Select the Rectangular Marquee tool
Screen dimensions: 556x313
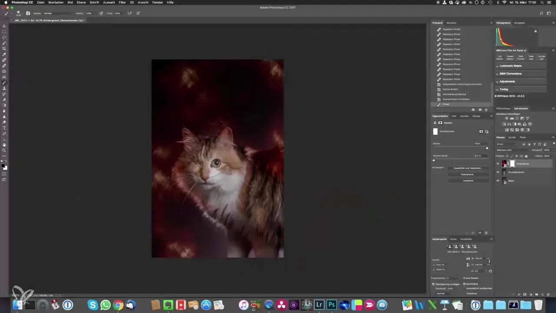coord(4,32)
